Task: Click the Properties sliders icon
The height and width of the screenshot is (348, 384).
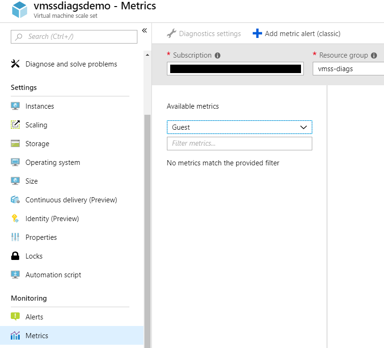Action: [15, 237]
